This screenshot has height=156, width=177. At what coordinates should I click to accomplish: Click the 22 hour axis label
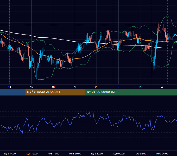[97, 87]
